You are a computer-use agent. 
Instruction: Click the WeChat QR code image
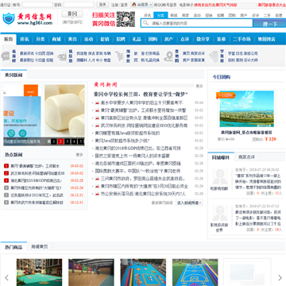[126, 19]
